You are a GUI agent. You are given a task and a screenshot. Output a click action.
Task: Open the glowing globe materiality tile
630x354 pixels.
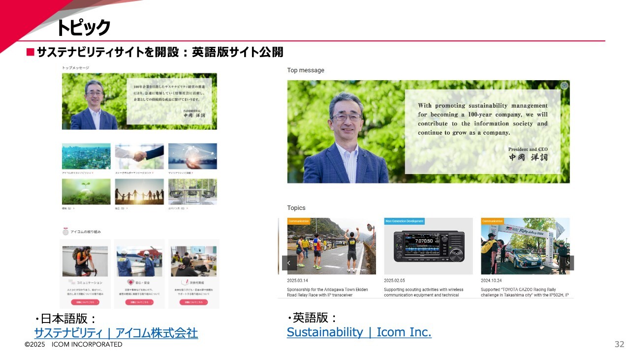192,156
